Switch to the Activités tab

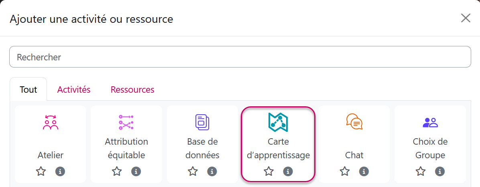tap(74, 90)
